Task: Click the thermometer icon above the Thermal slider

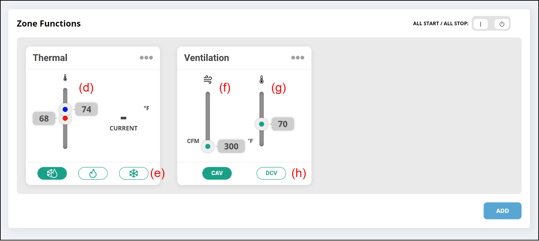Action: [x=65, y=78]
